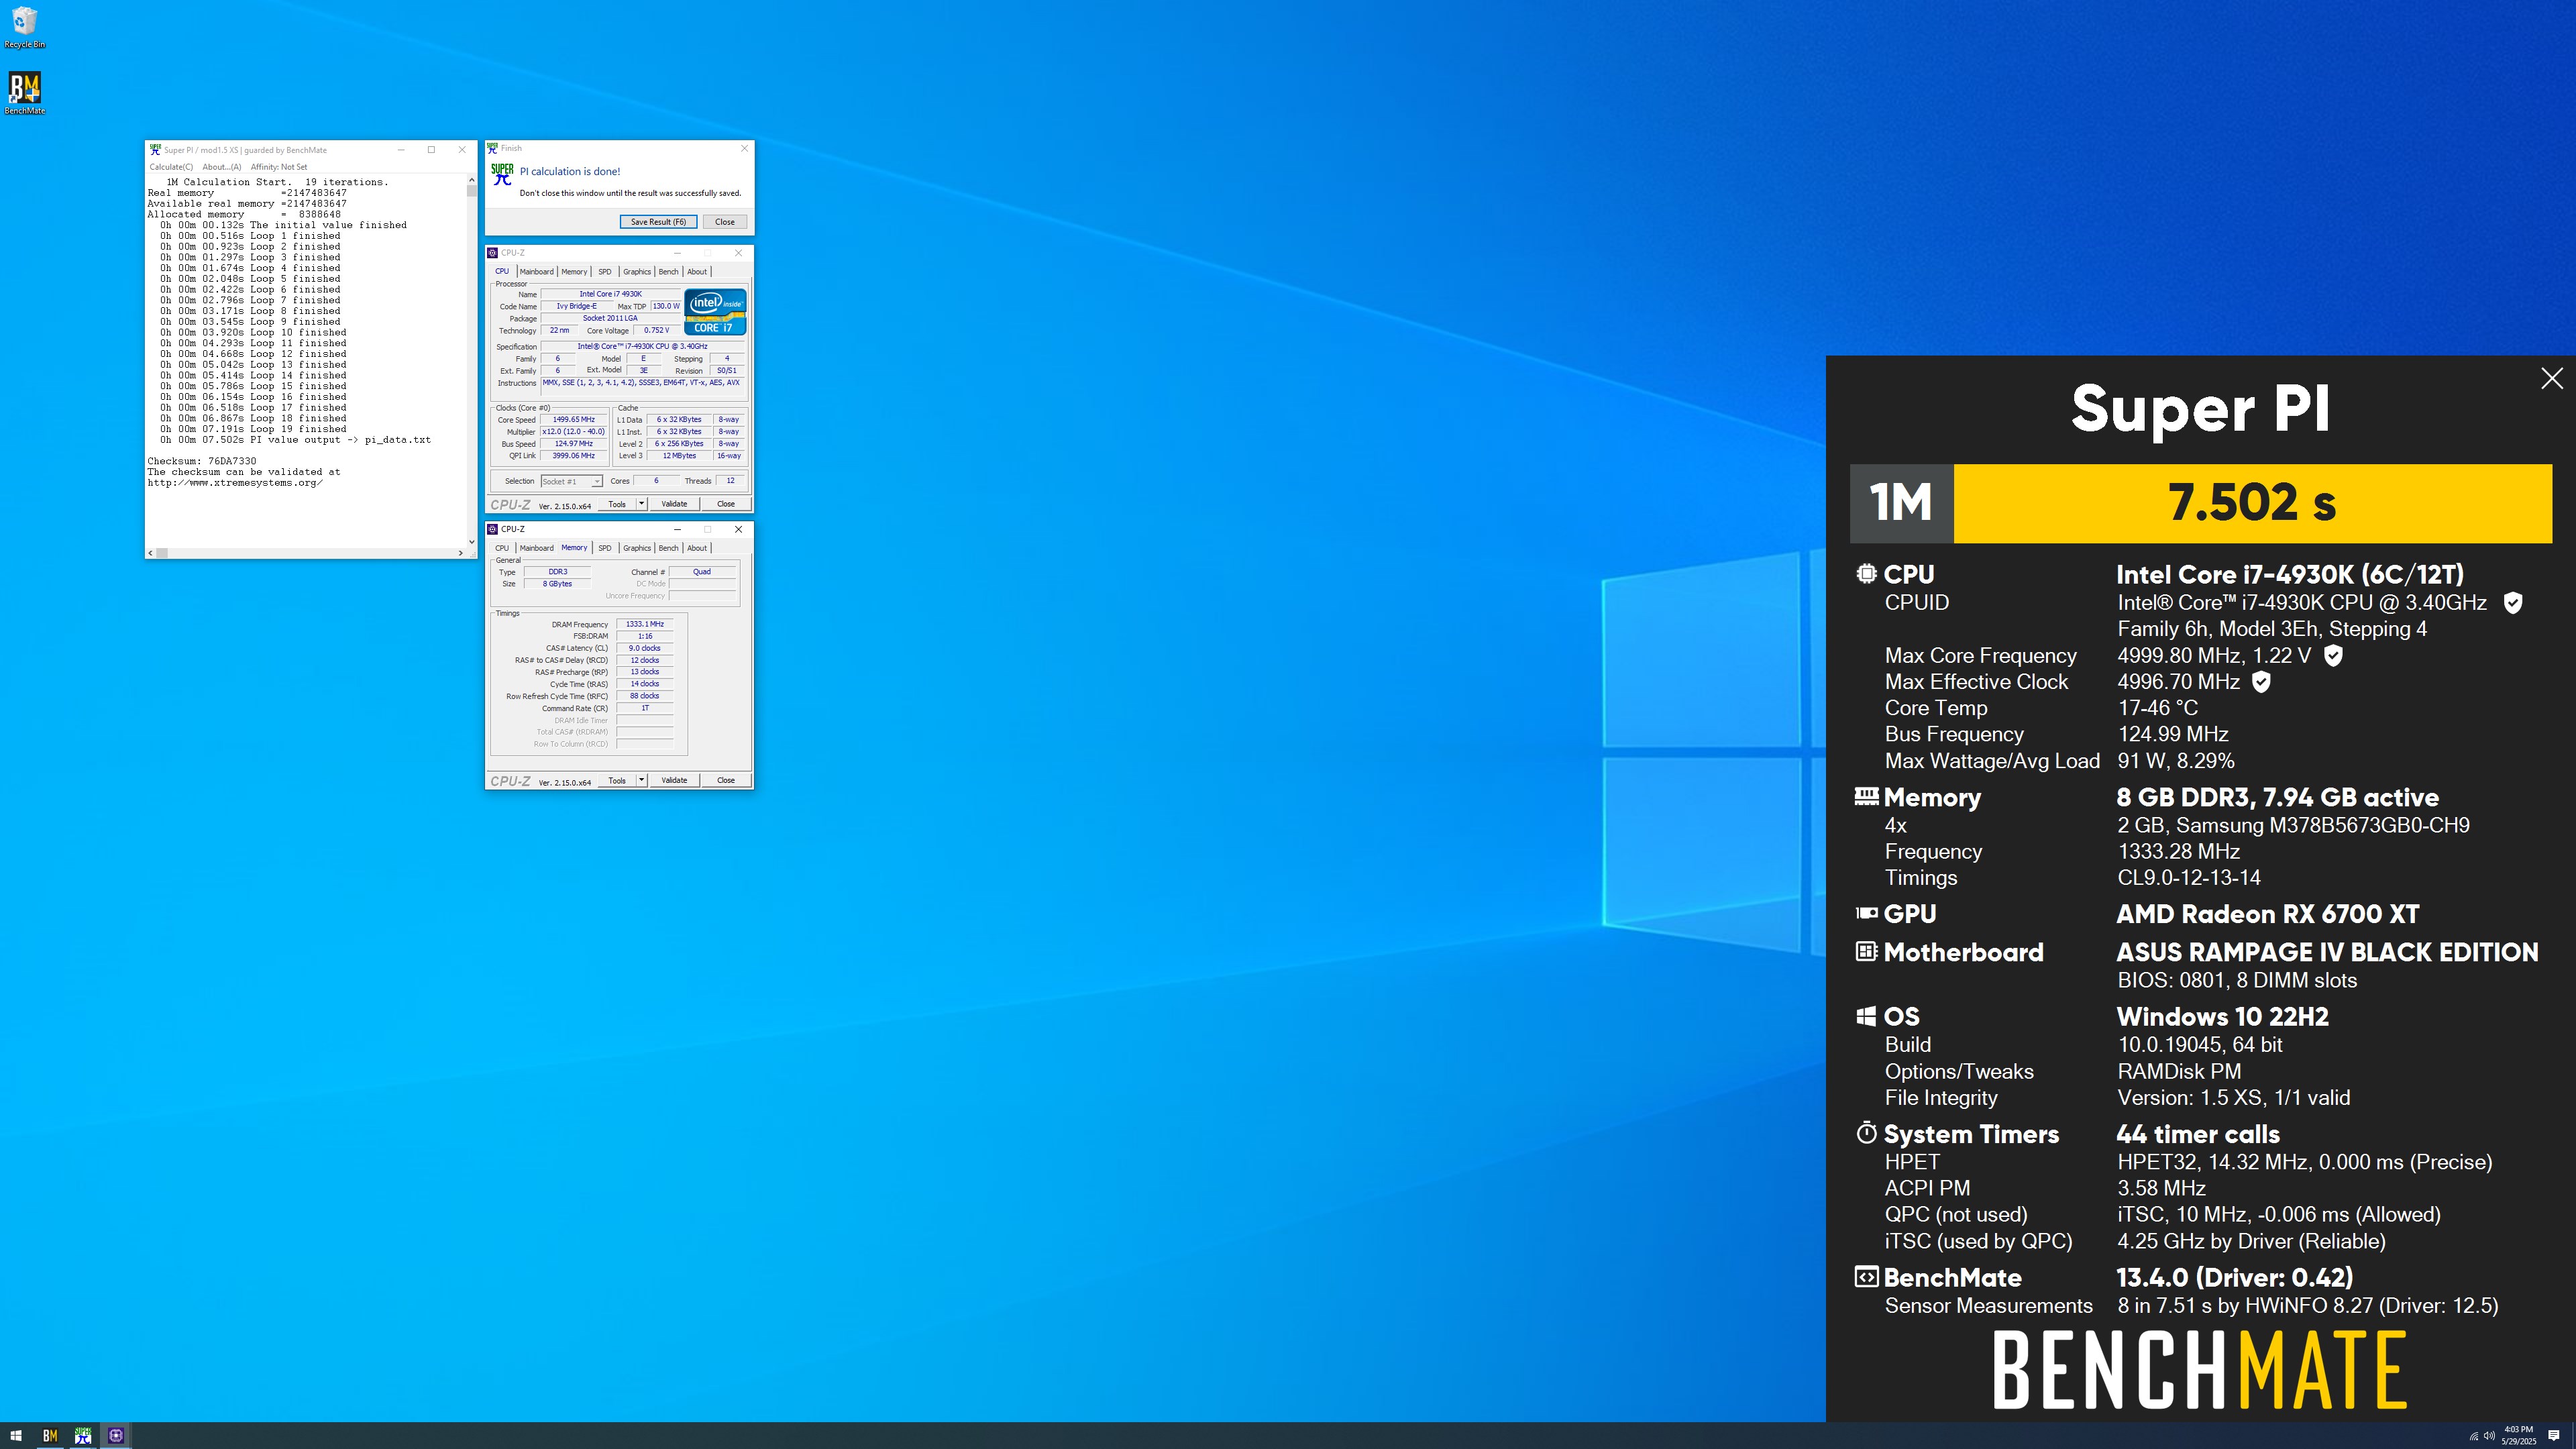Click the CPUID verified shield badge
The height and width of the screenshot is (1449, 2576).
click(2512, 602)
